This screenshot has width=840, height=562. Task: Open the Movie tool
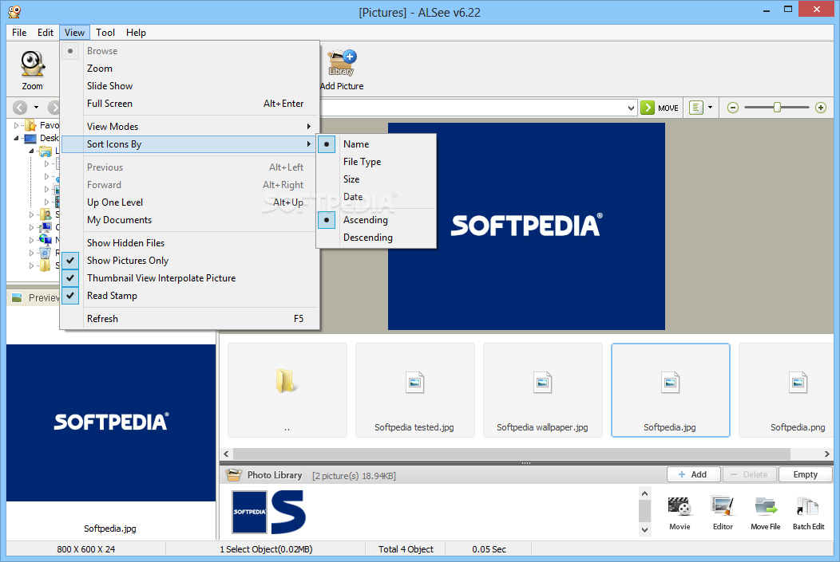click(680, 513)
